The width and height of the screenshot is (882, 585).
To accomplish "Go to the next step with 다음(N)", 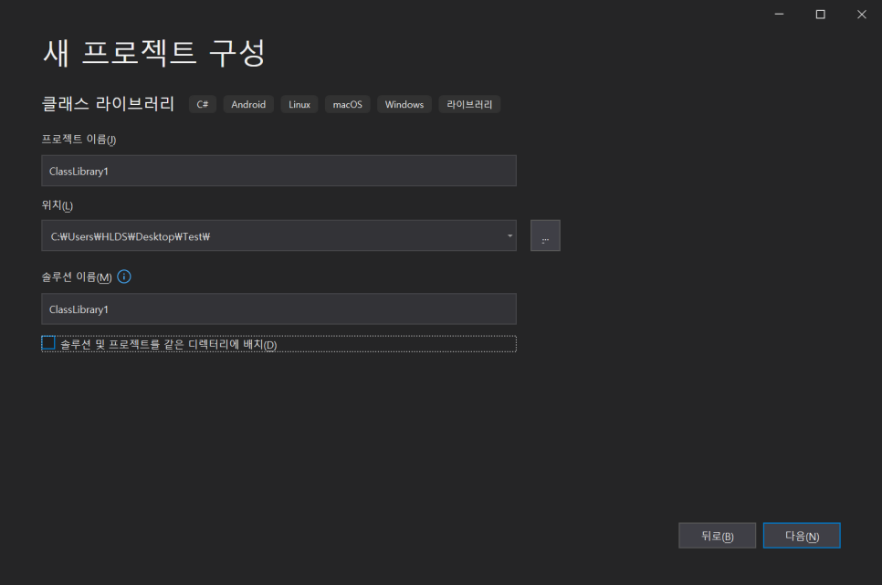I will click(802, 536).
